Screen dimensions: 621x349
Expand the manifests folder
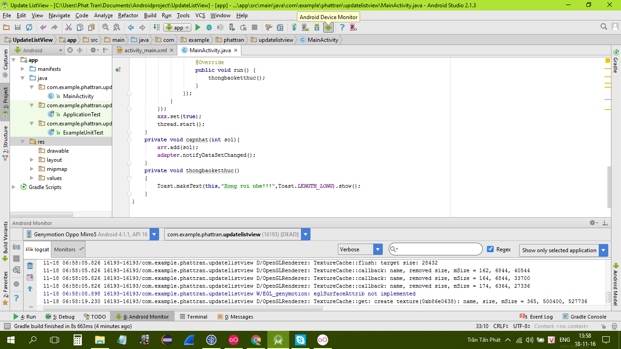tap(23, 69)
